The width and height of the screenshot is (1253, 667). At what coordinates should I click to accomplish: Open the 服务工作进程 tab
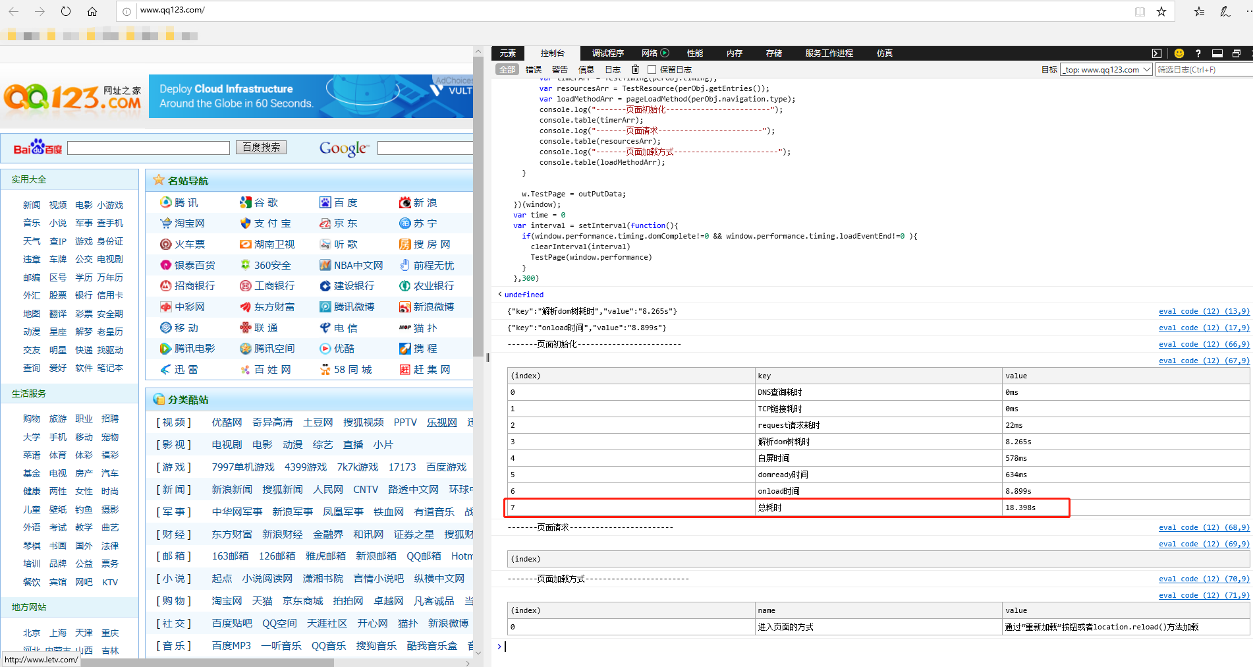click(x=829, y=53)
